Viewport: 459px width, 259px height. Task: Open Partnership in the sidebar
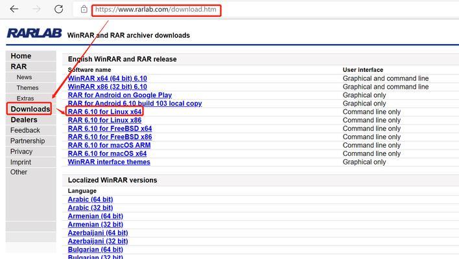pyautogui.click(x=28, y=141)
